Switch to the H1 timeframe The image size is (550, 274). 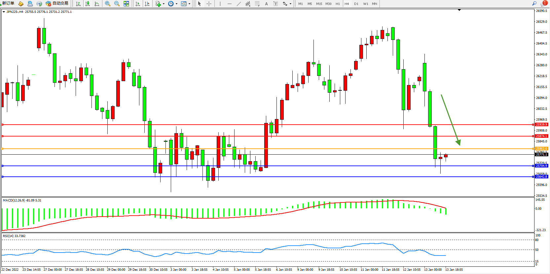[x=338, y=4]
